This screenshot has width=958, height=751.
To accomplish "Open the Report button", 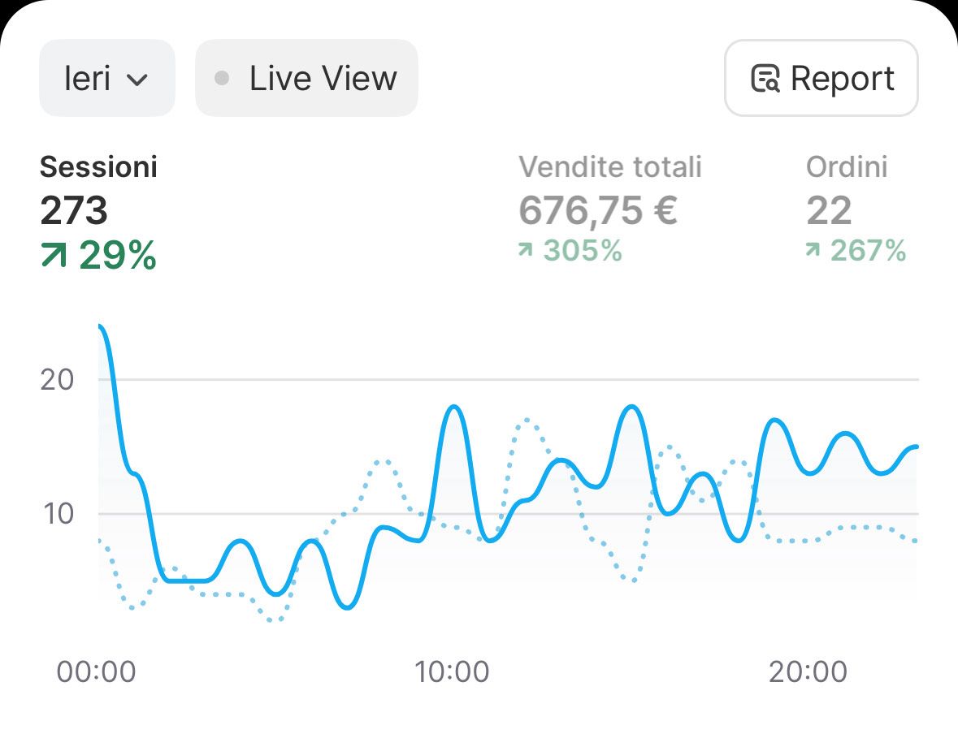I will click(821, 78).
